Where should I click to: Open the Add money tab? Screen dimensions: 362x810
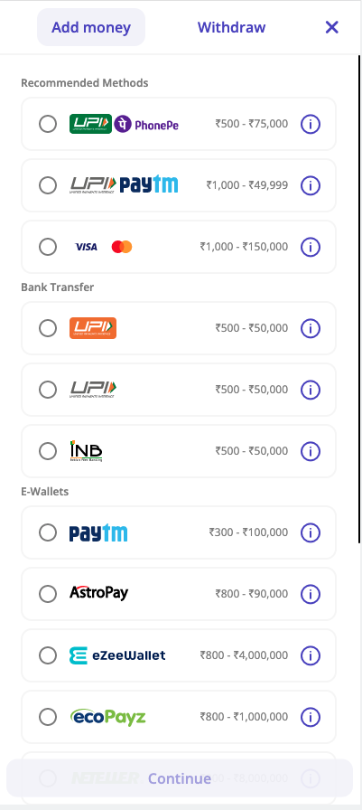(91, 27)
